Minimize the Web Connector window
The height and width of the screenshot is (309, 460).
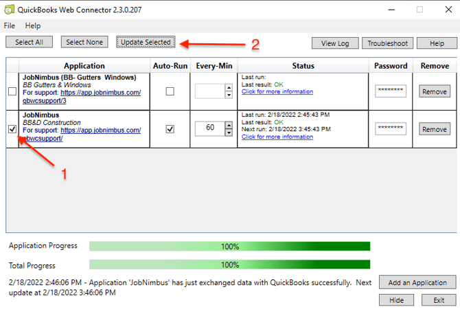click(391, 10)
